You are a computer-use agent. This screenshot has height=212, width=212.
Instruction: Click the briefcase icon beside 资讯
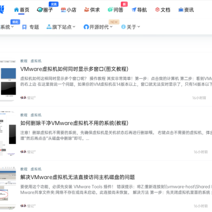pos(181,9)
